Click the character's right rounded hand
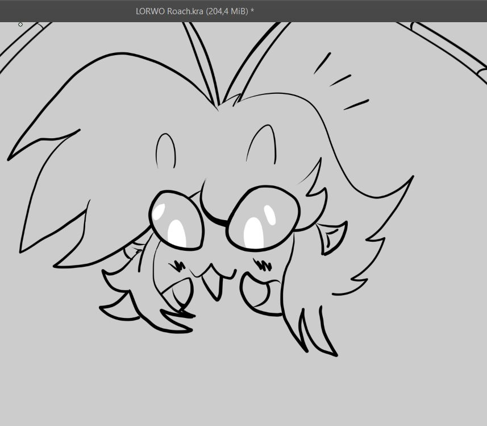 coord(259,293)
